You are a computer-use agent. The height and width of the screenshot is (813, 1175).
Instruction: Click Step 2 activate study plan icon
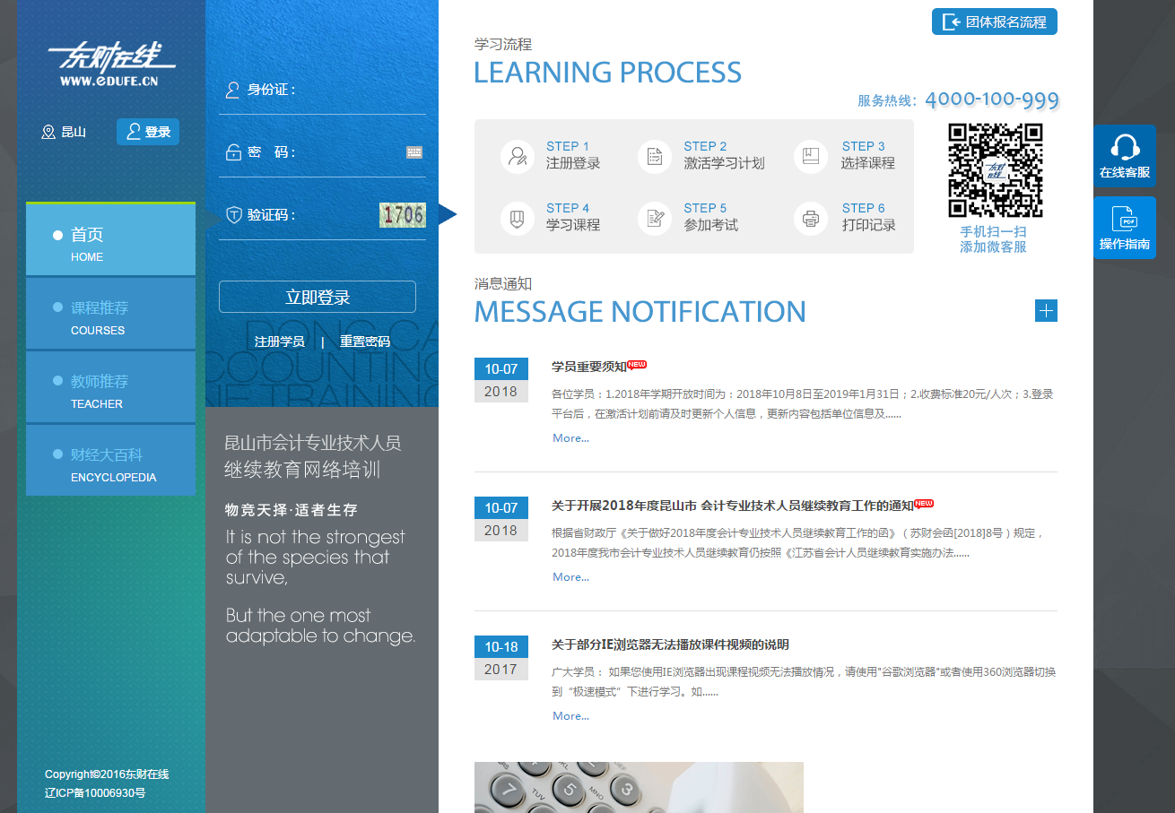(655, 156)
